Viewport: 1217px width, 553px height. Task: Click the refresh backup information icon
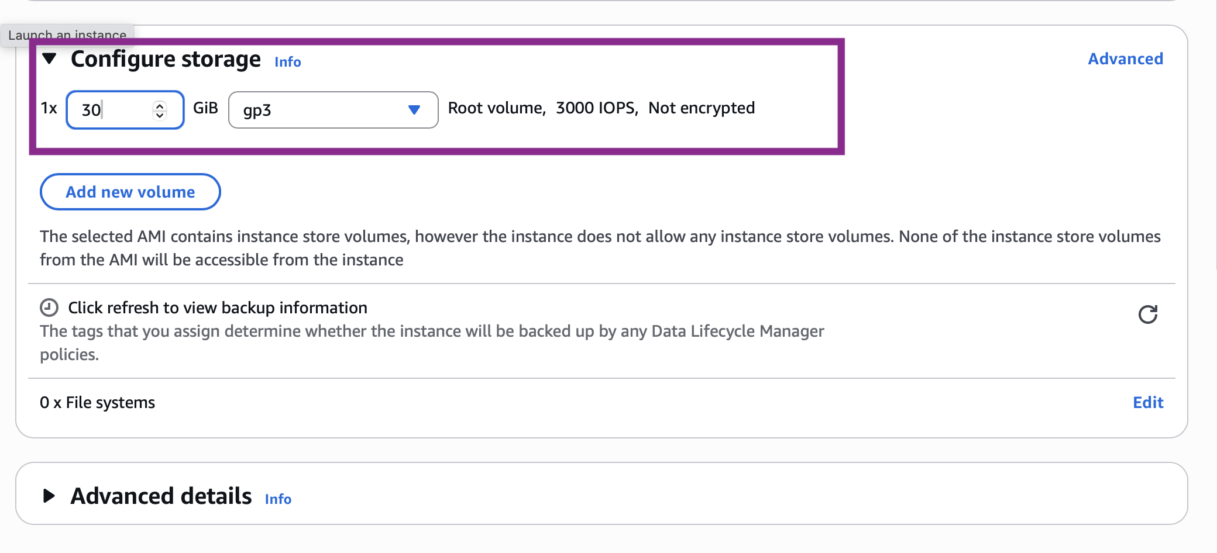pyautogui.click(x=1147, y=314)
